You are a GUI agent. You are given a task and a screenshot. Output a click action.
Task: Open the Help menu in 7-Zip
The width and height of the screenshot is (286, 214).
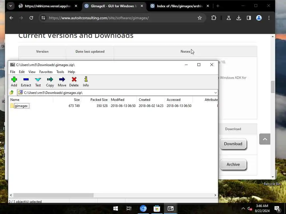coord(71,72)
